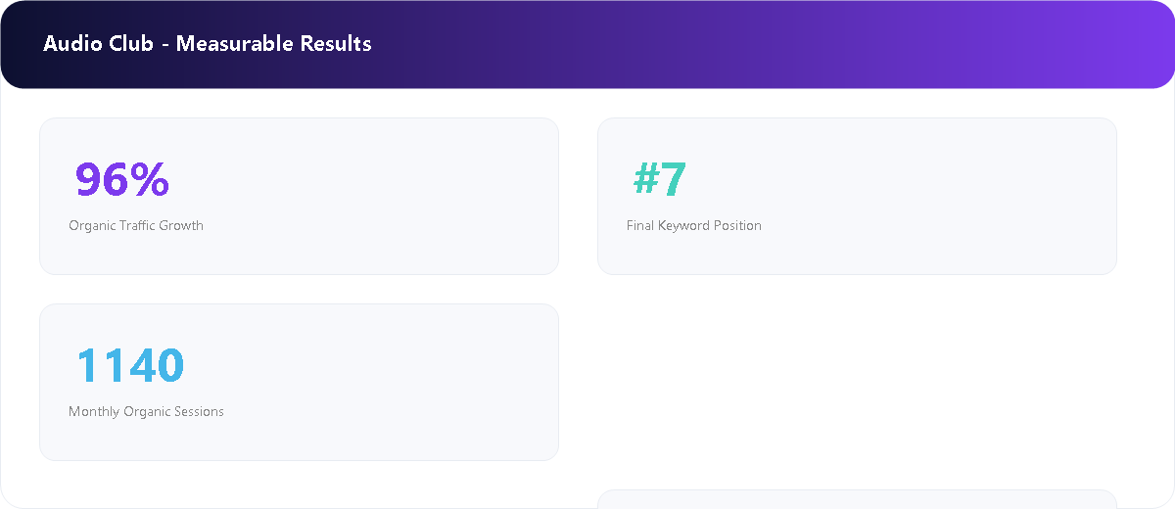
Task: Click the word 'Sessions' in the third card
Action: click(199, 411)
